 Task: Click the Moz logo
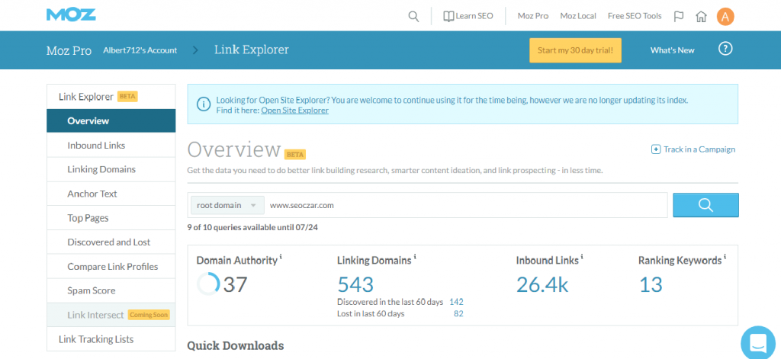[71, 14]
